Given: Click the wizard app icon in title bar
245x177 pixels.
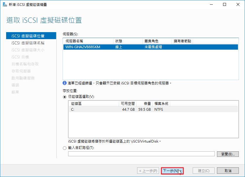Looking at the screenshot, I should click(x=5, y=4).
